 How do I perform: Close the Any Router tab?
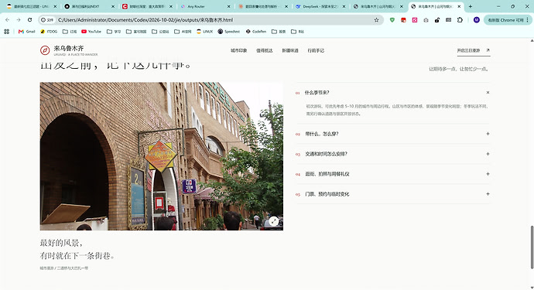pyautogui.click(x=228, y=6)
